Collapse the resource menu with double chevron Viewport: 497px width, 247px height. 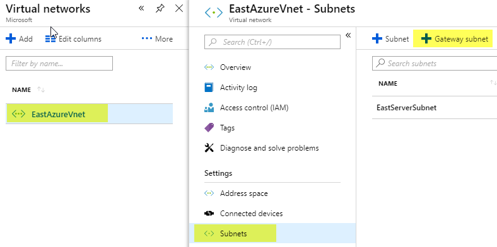click(x=348, y=35)
